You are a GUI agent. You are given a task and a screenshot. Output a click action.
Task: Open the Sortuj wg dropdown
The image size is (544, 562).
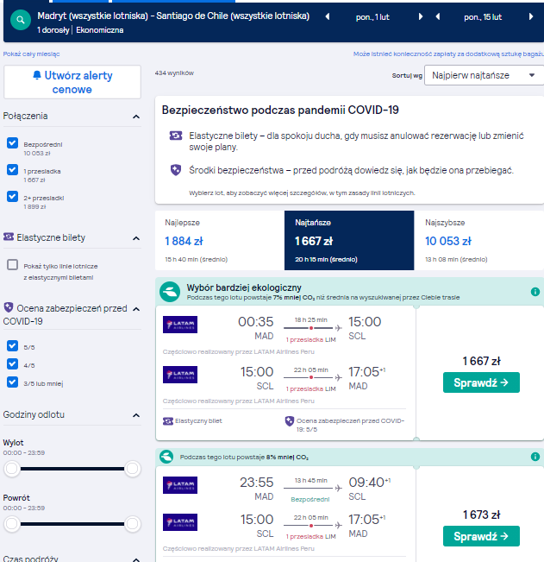pos(484,75)
